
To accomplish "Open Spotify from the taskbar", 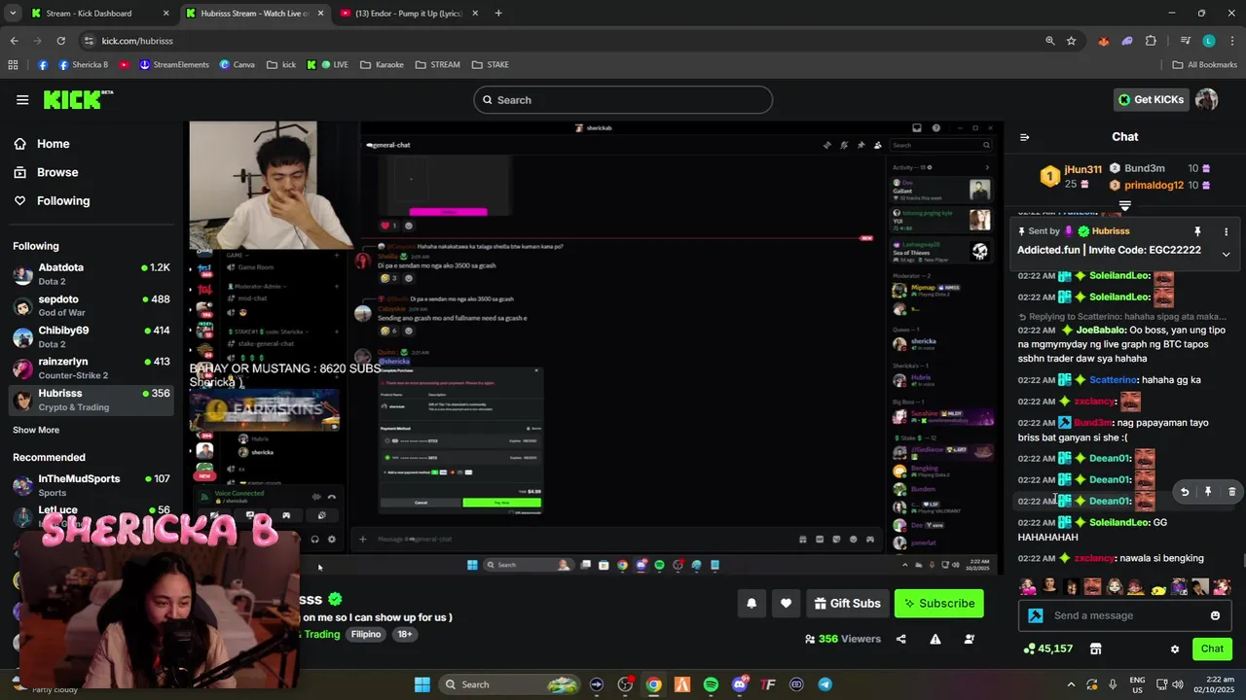I will pos(711,684).
